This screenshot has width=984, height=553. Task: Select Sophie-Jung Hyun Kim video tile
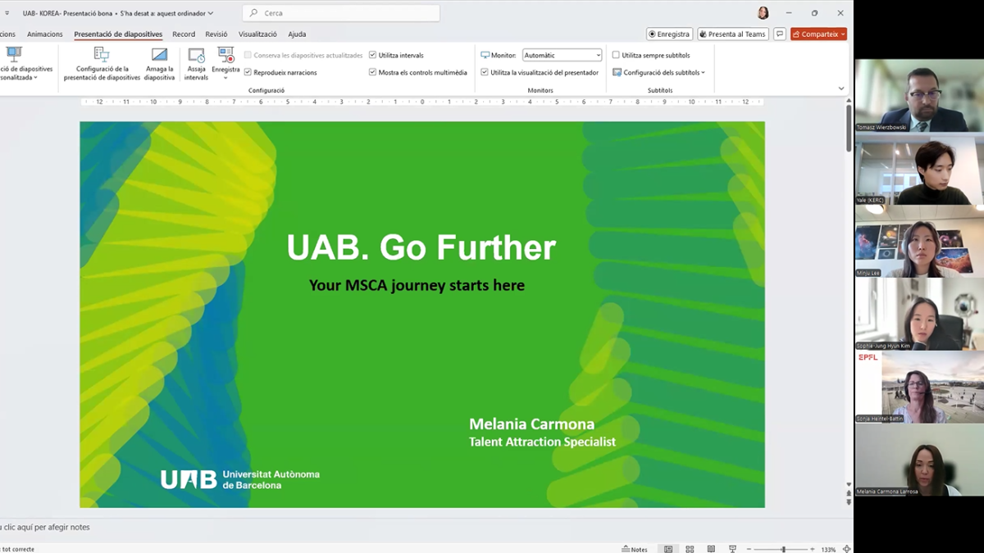[x=919, y=315]
